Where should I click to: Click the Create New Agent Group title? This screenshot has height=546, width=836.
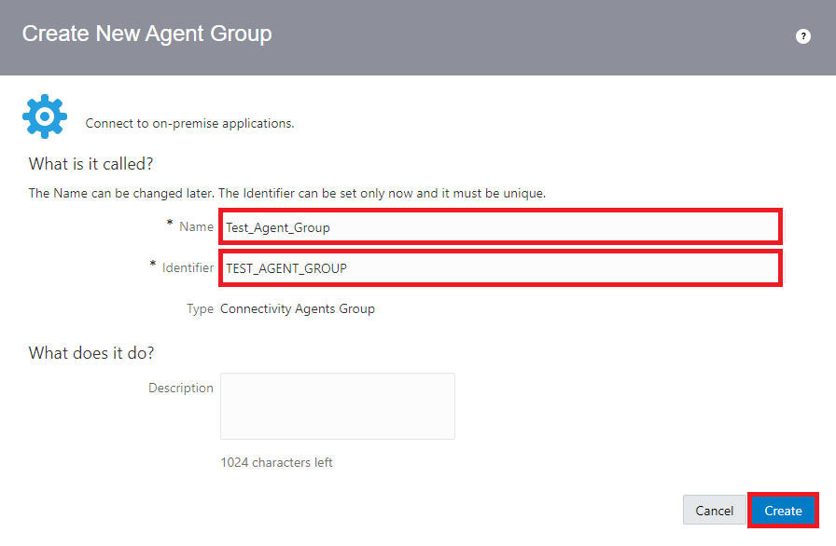pos(146,33)
